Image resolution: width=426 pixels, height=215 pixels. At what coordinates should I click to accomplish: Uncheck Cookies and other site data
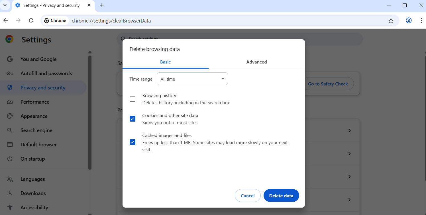click(133, 119)
